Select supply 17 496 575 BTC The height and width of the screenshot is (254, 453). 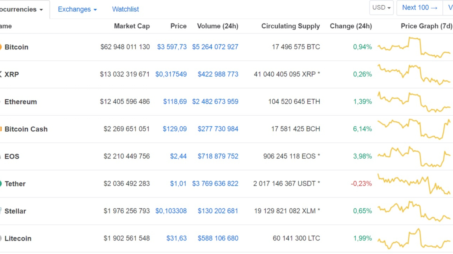[x=296, y=47]
